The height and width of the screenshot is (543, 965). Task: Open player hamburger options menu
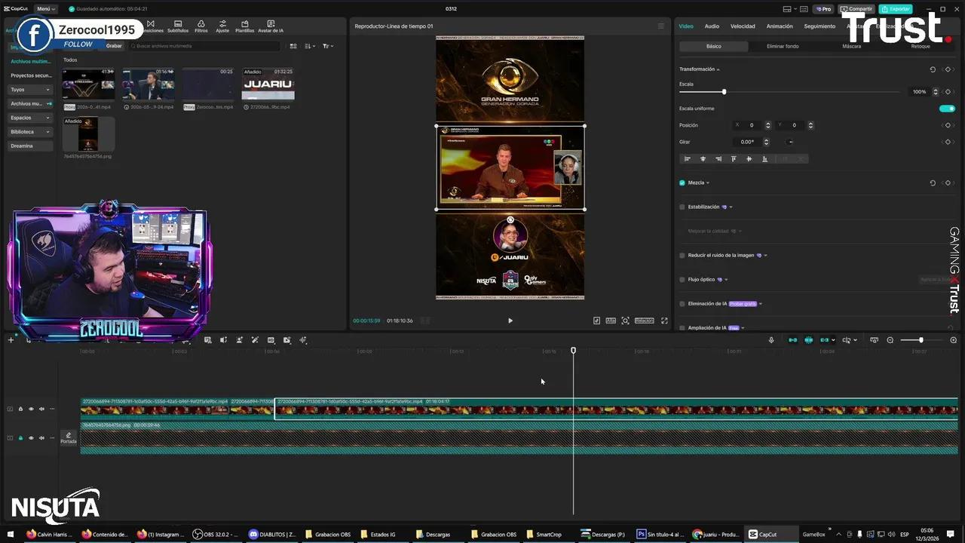[x=661, y=26]
